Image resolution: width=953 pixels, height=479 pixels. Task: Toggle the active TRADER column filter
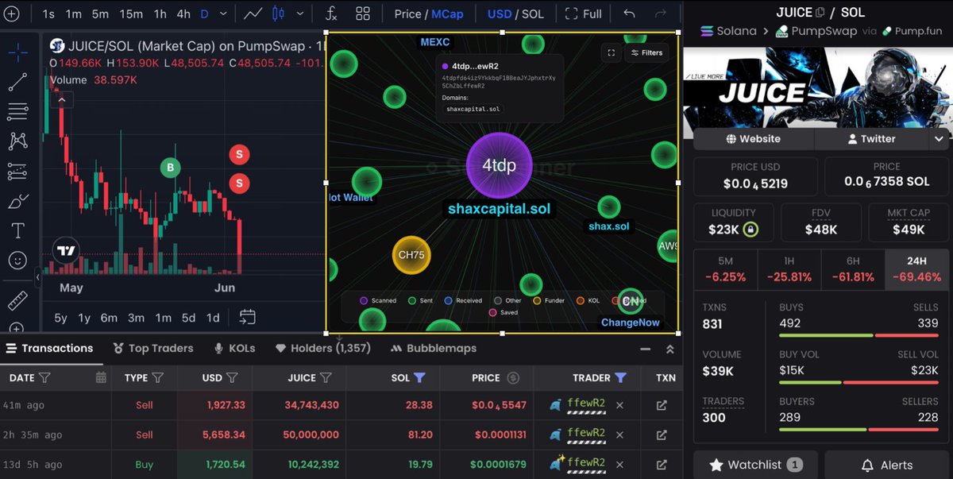(x=620, y=377)
